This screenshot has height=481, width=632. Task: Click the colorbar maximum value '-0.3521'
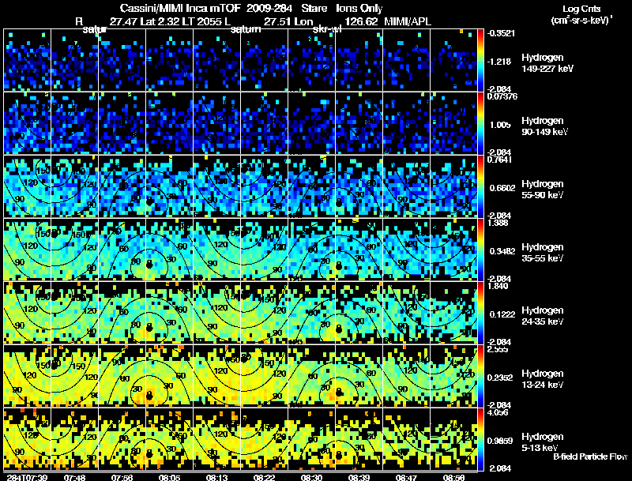[x=501, y=33]
